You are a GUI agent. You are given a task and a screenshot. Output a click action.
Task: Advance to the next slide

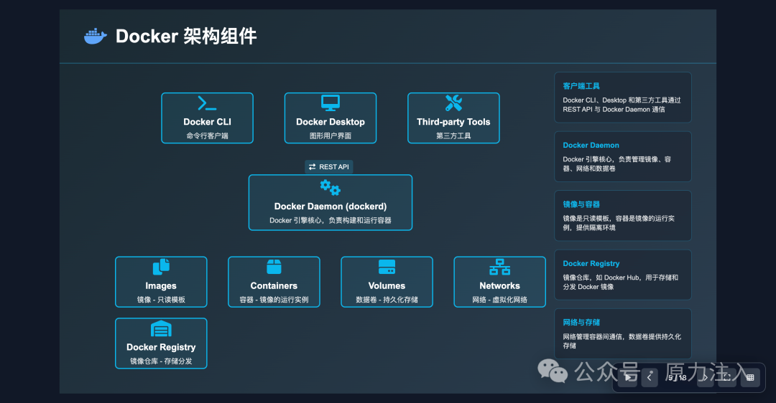coord(706,378)
